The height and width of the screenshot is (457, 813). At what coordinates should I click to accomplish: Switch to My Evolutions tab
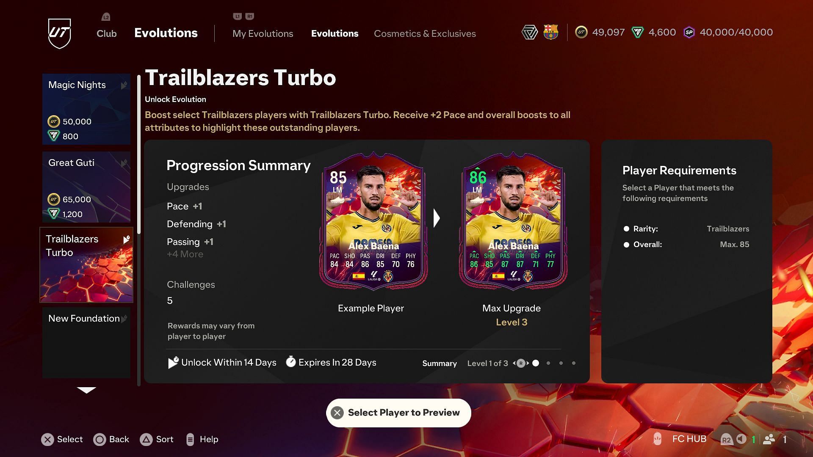click(263, 33)
